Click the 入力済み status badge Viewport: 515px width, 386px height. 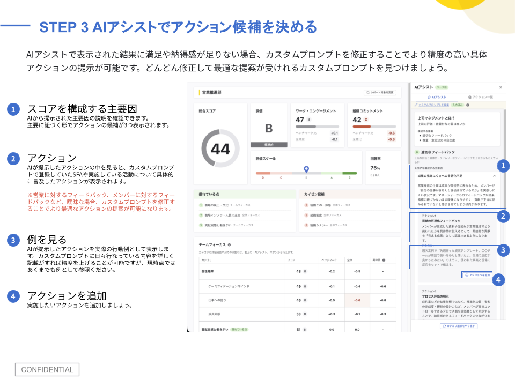tap(458, 105)
